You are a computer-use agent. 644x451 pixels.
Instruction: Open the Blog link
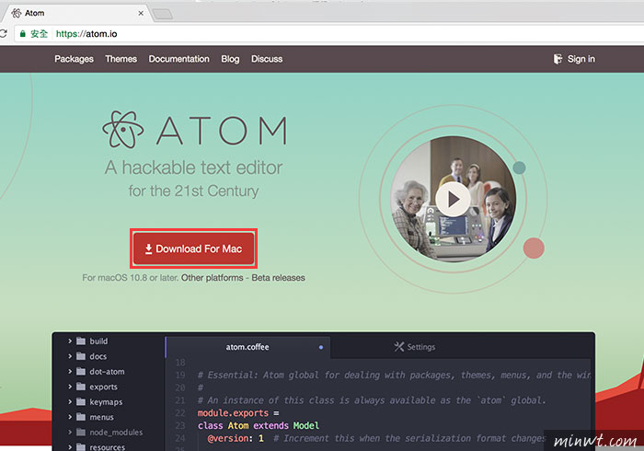(x=230, y=59)
